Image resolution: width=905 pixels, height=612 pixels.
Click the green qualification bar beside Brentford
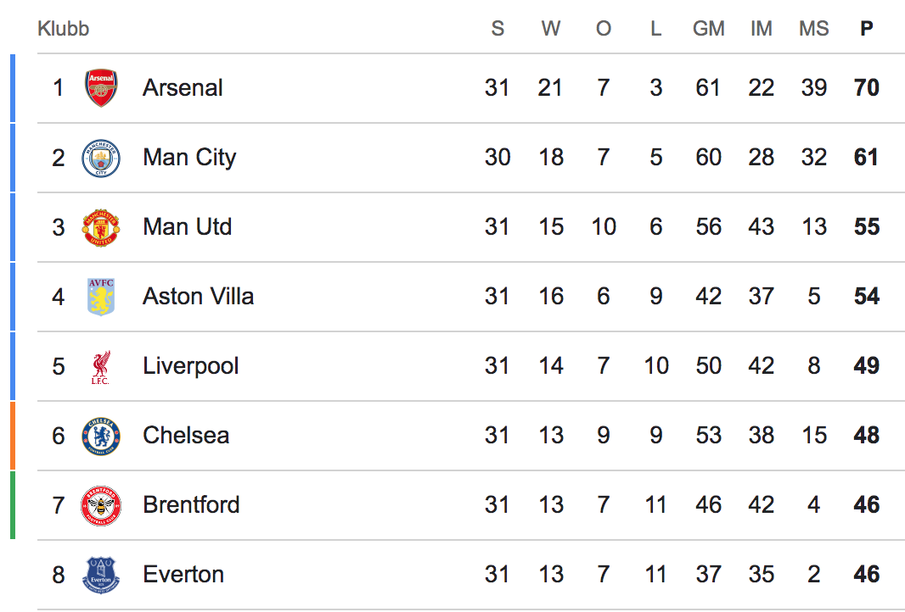click(x=13, y=505)
